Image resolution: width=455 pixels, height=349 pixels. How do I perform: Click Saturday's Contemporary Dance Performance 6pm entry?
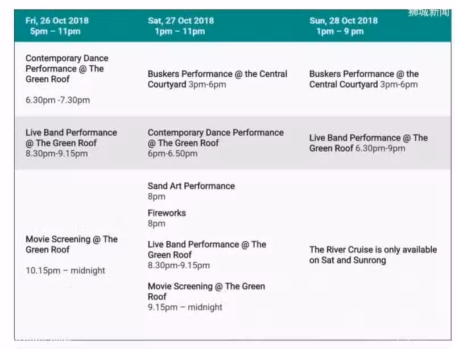pyautogui.click(x=216, y=143)
